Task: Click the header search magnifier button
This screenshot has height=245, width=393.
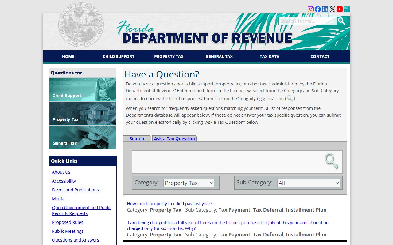Action: click(x=342, y=21)
